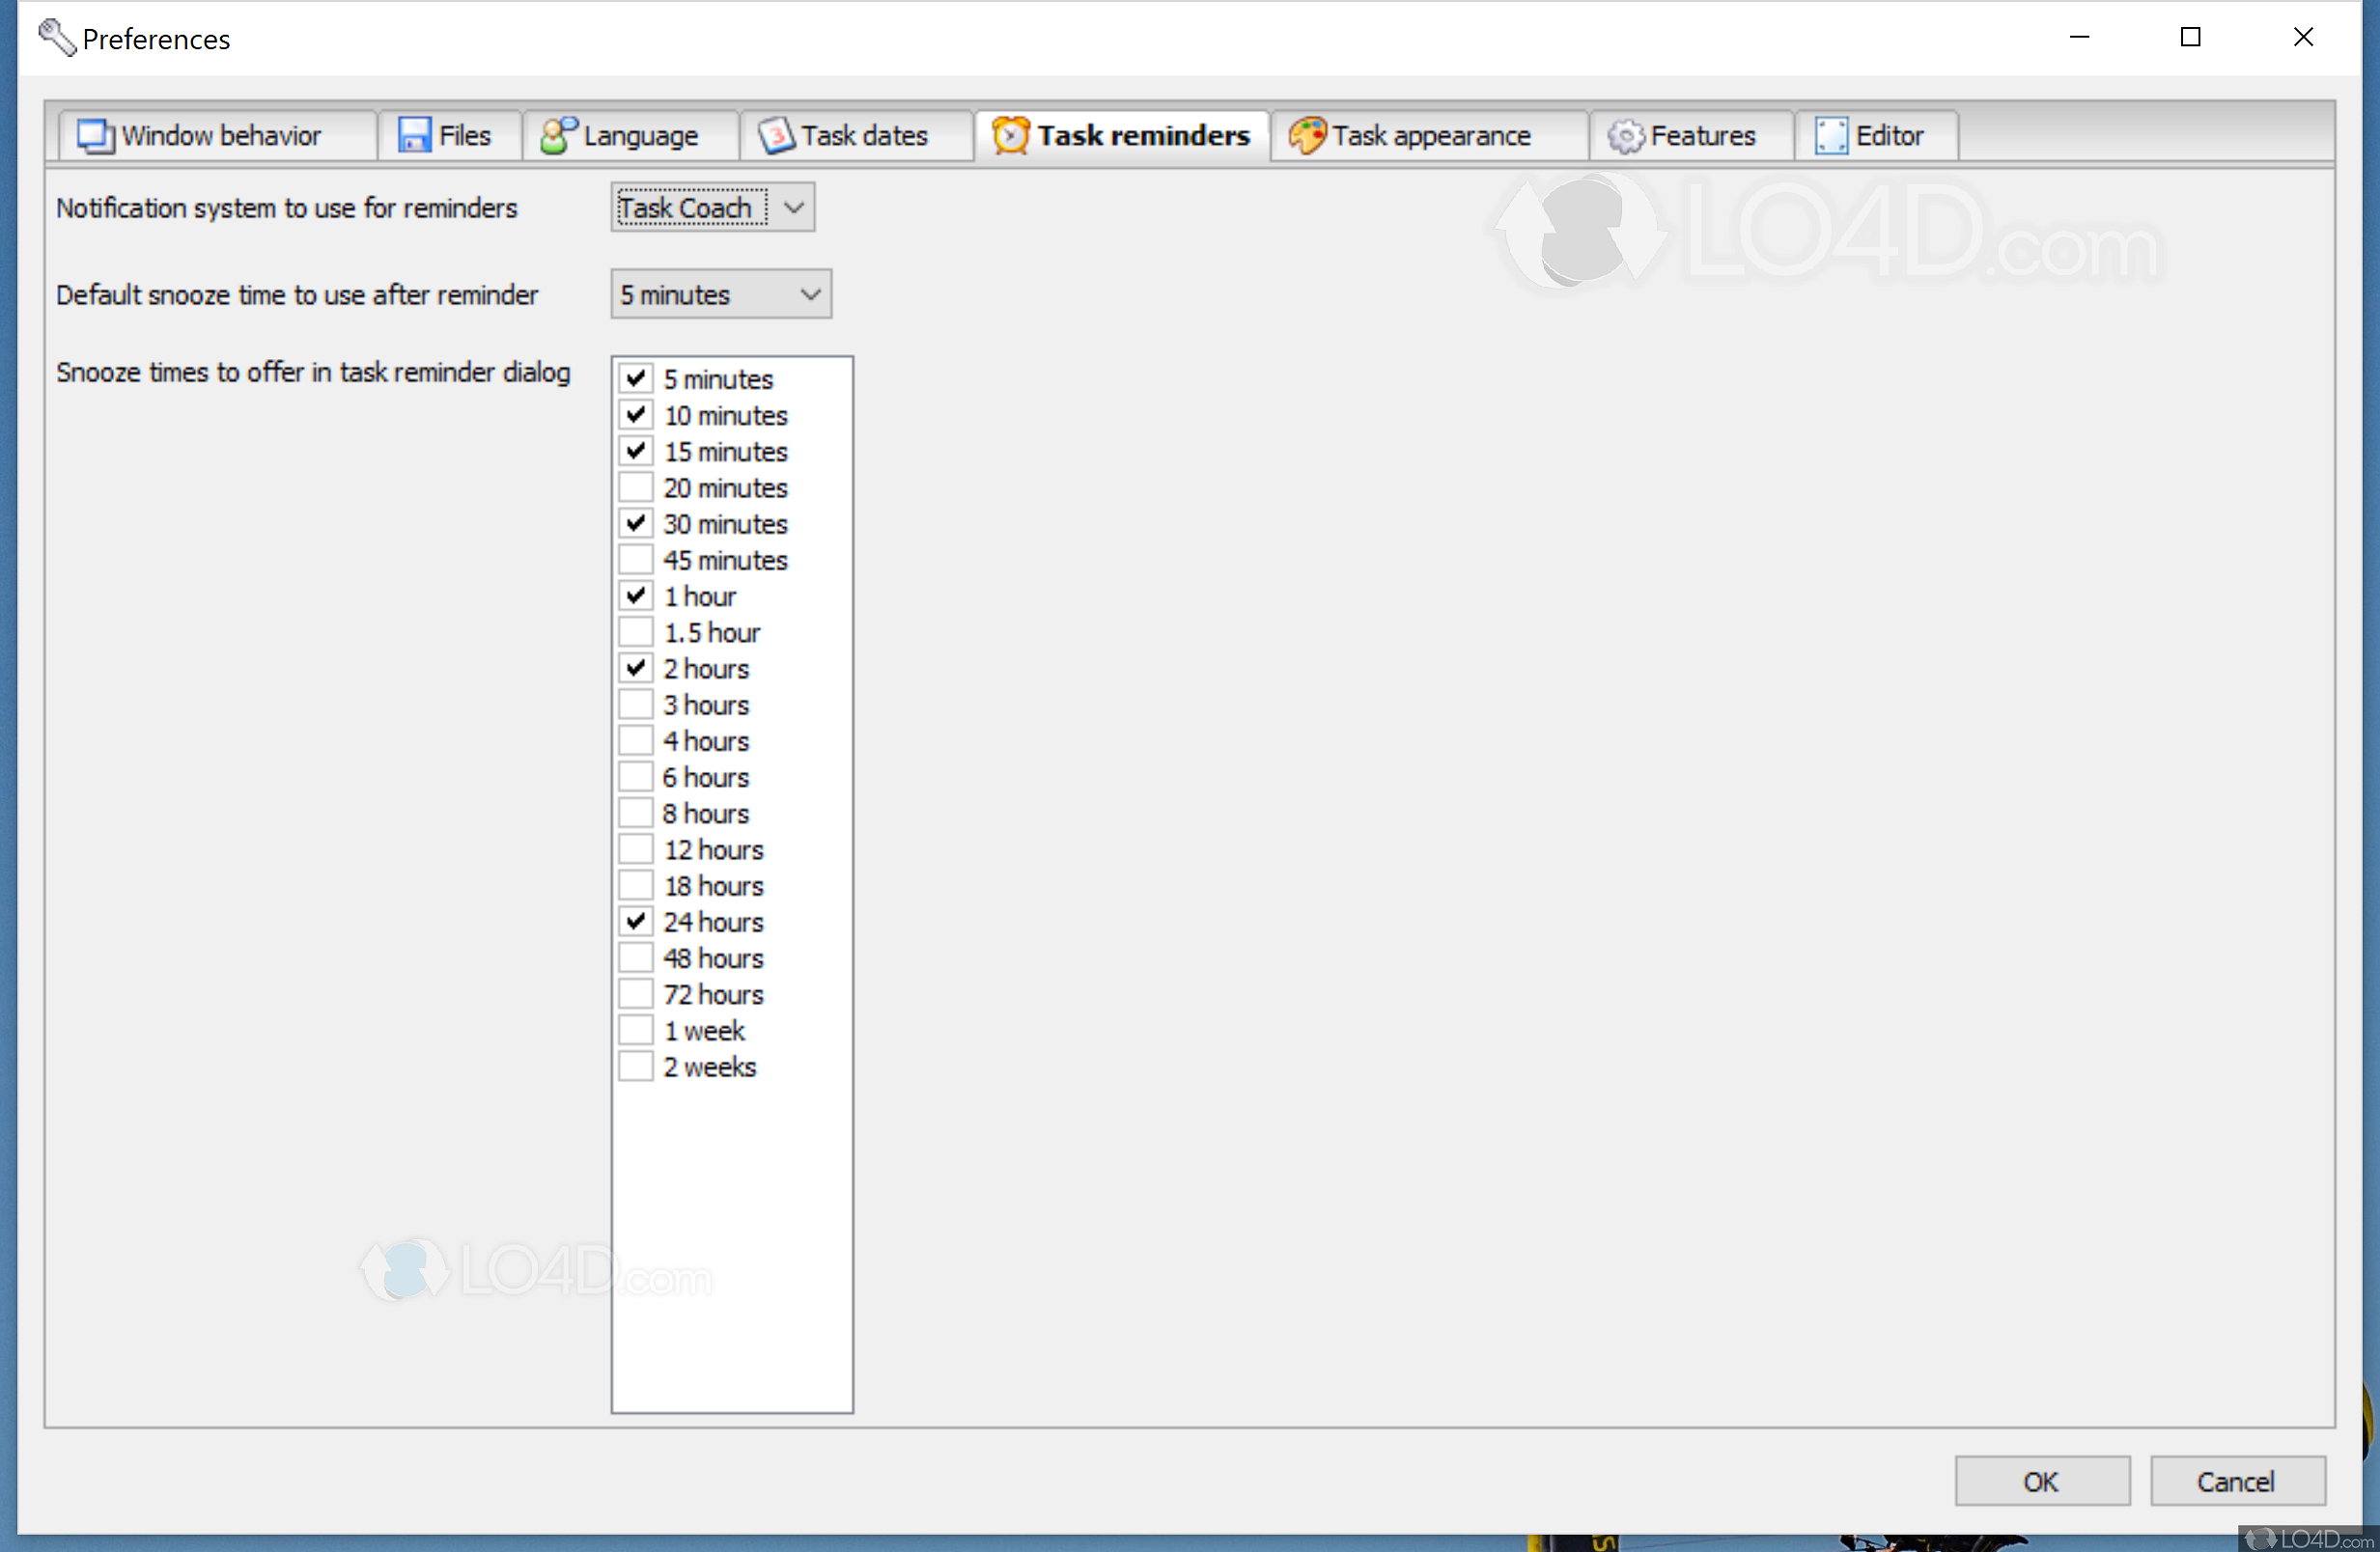
Task: Uncheck the 24 hours snooze option
Action: coord(636,921)
